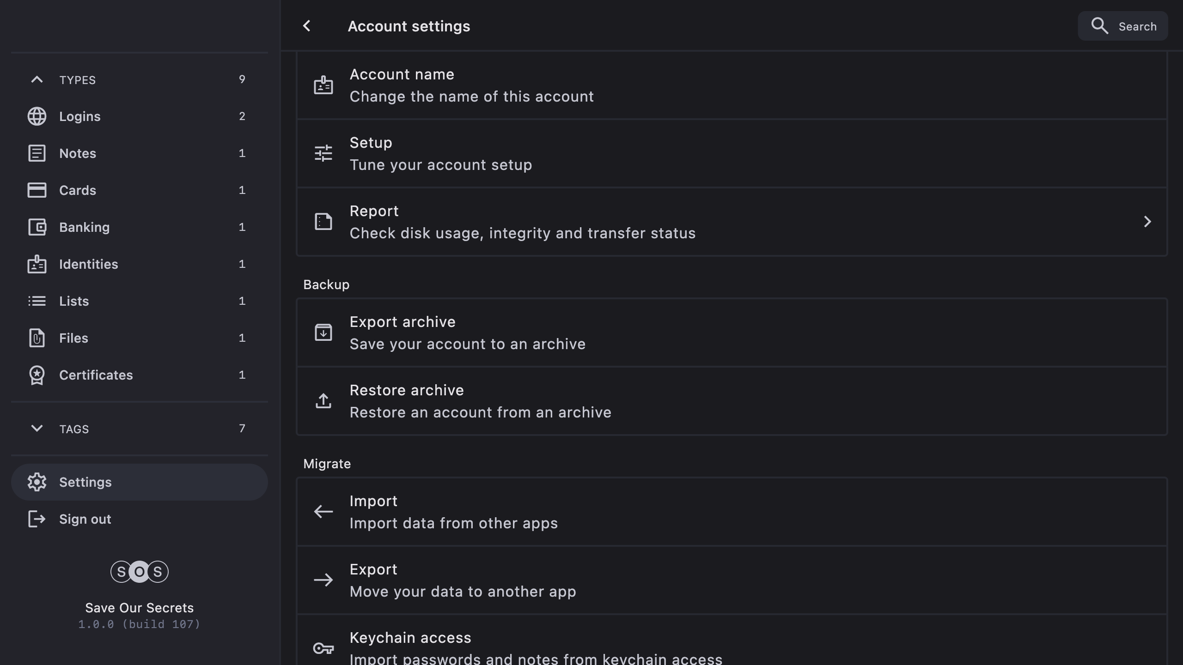Screen dimensions: 1183x665
Task: Open the Notes category
Action: [x=78, y=153]
